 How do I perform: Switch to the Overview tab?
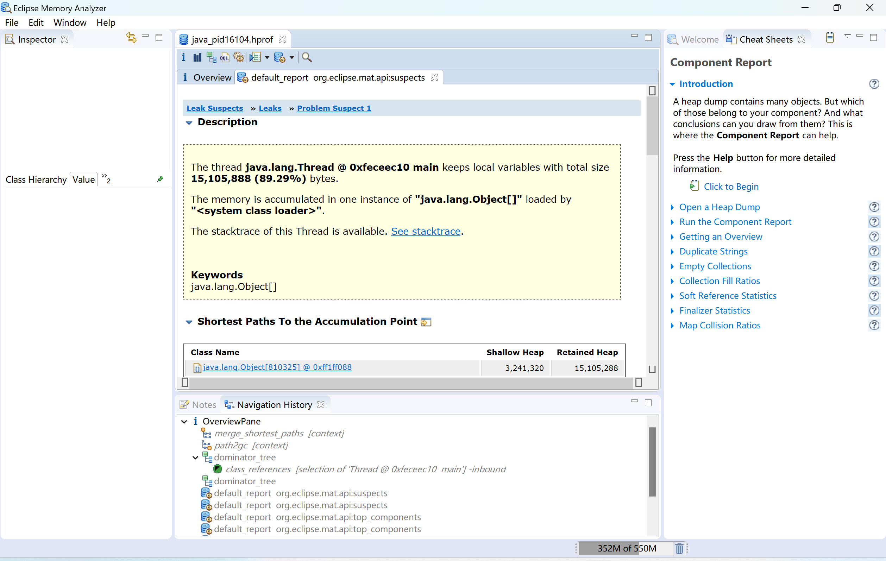pos(207,78)
